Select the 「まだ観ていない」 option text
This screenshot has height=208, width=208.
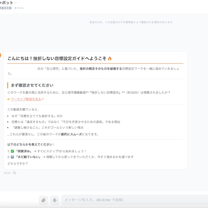click(x=28, y=157)
